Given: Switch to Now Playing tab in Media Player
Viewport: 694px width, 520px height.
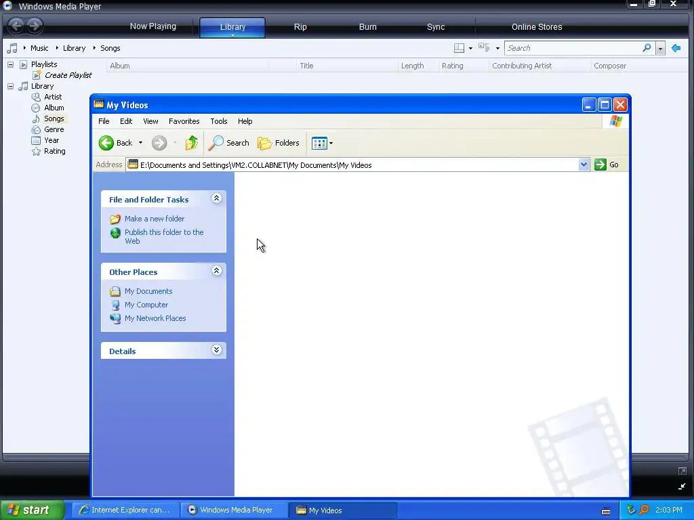Looking at the screenshot, I should coord(152,26).
